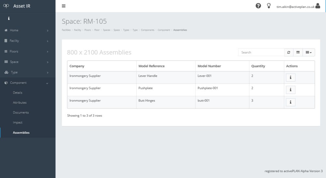The image size is (326, 178).
Task: Open the Attributes submenu item
Action: pyautogui.click(x=20, y=103)
